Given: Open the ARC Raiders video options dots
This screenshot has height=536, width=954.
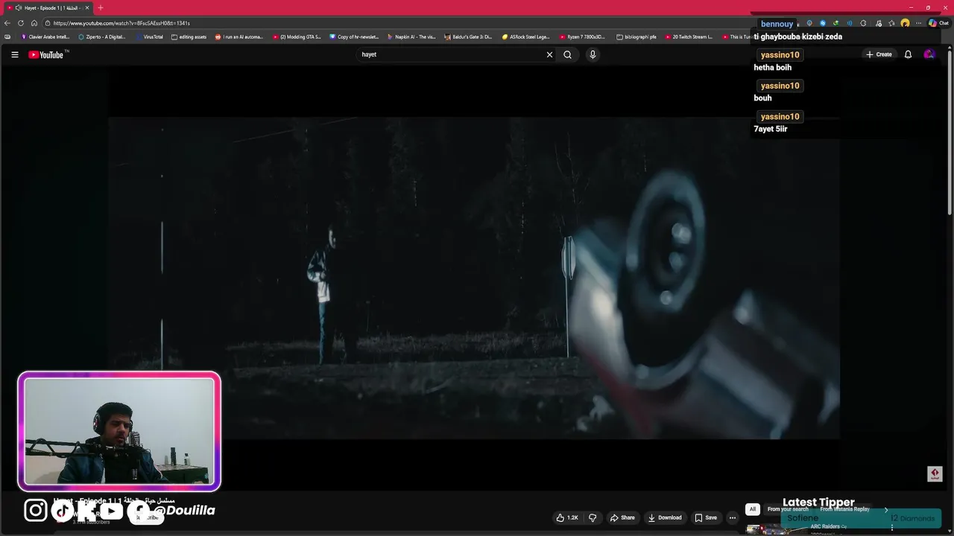Looking at the screenshot, I should (x=892, y=528).
